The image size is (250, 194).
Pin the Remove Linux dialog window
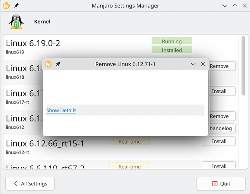(58, 64)
